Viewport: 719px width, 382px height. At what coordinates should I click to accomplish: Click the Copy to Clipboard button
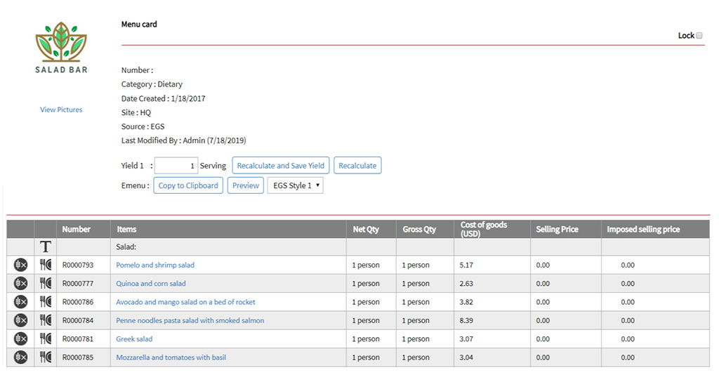[x=188, y=186]
